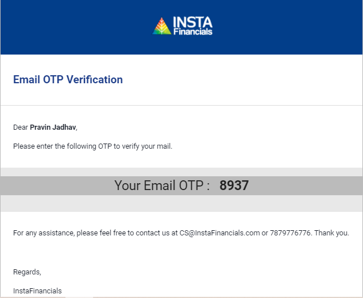Image resolution: width=363 pixels, height=298 pixels.
Task: Click the rainbow tree triangle logo icon
Action: (162, 26)
